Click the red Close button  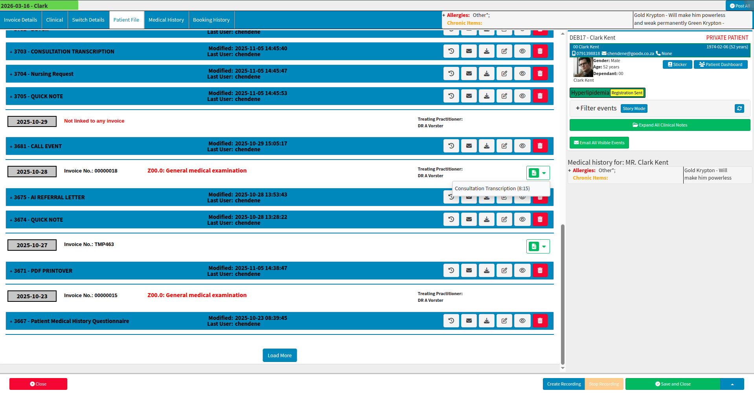(x=38, y=384)
